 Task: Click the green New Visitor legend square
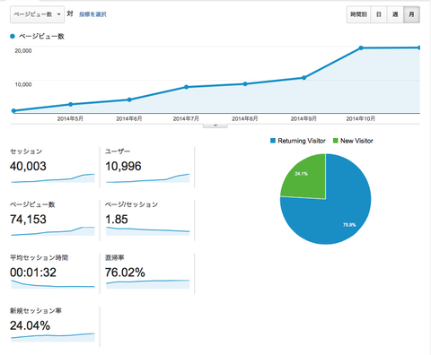pyautogui.click(x=336, y=141)
